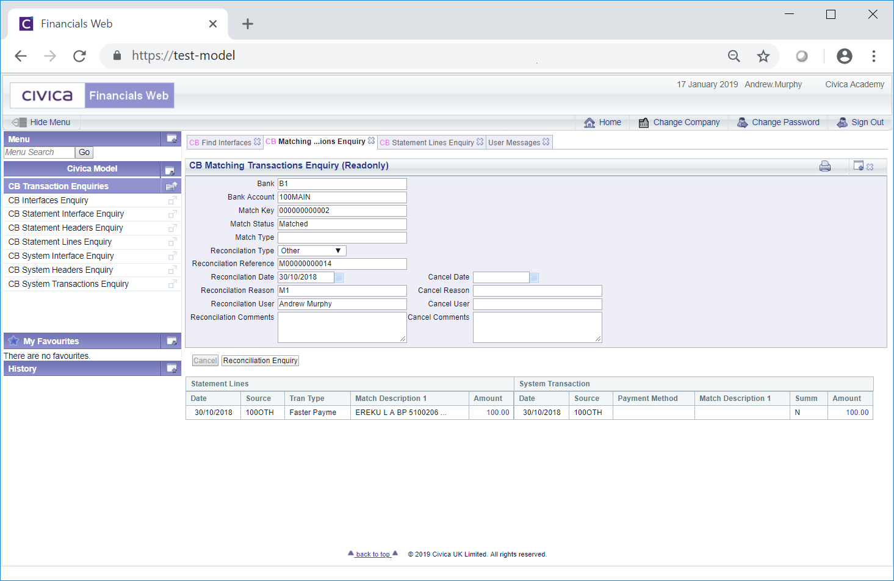The image size is (894, 581).
Task: Click Change Password link
Action: (x=778, y=122)
